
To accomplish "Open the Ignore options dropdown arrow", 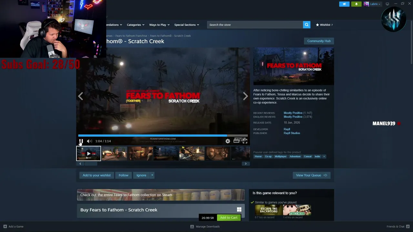I will coord(152,175).
